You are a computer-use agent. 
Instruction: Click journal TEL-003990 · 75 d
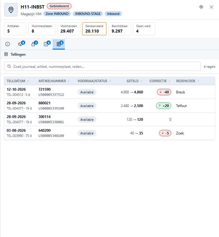(19, 136)
